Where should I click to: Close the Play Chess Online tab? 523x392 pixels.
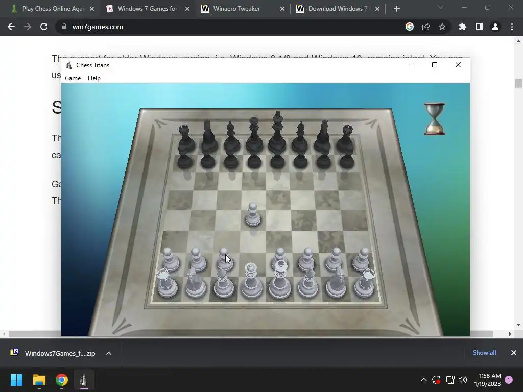(92, 9)
